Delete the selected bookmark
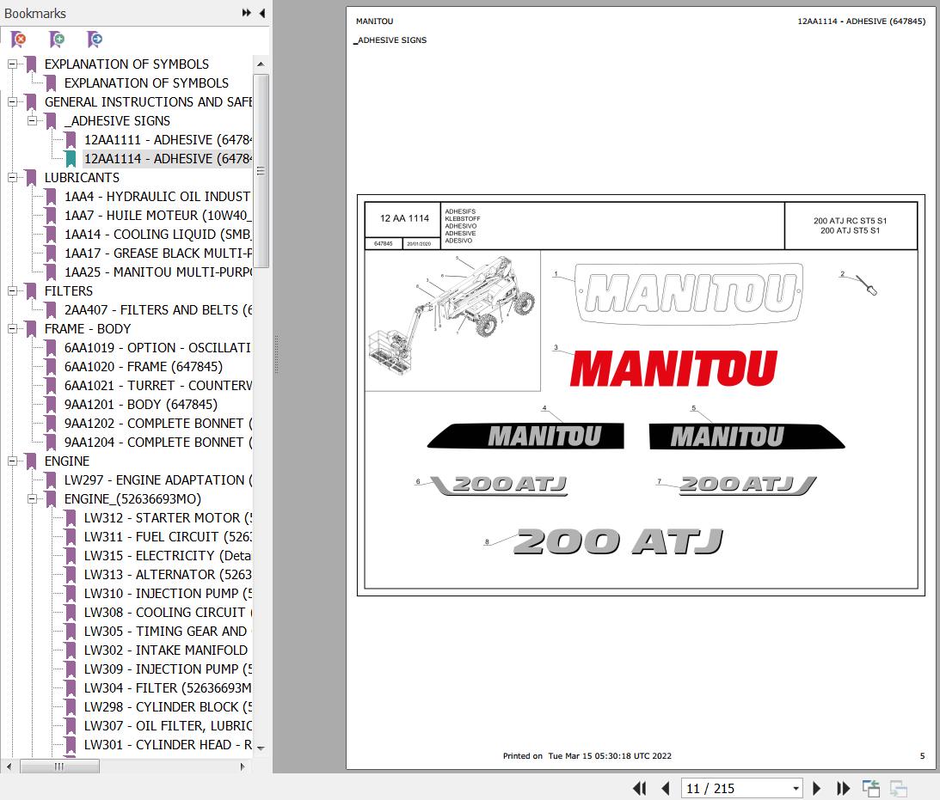940x800 pixels. pyautogui.click(x=19, y=40)
